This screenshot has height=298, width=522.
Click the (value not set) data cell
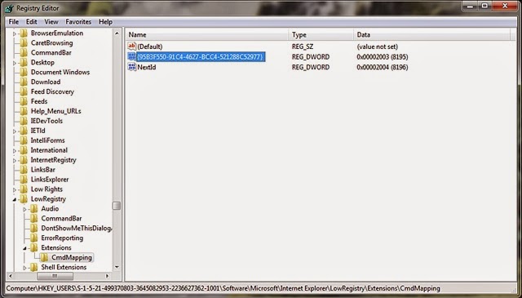(377, 47)
